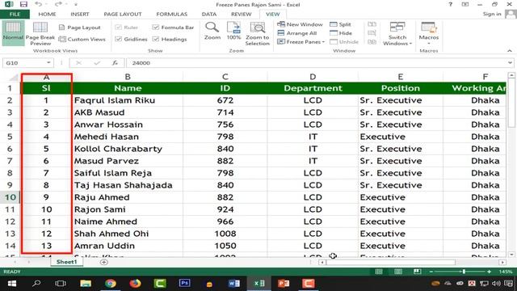Open Microsoft Excel help question mark

click(451, 4)
